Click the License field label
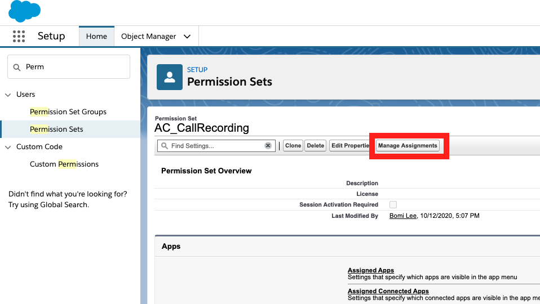Screen dimensions: 540x304 point(367,194)
